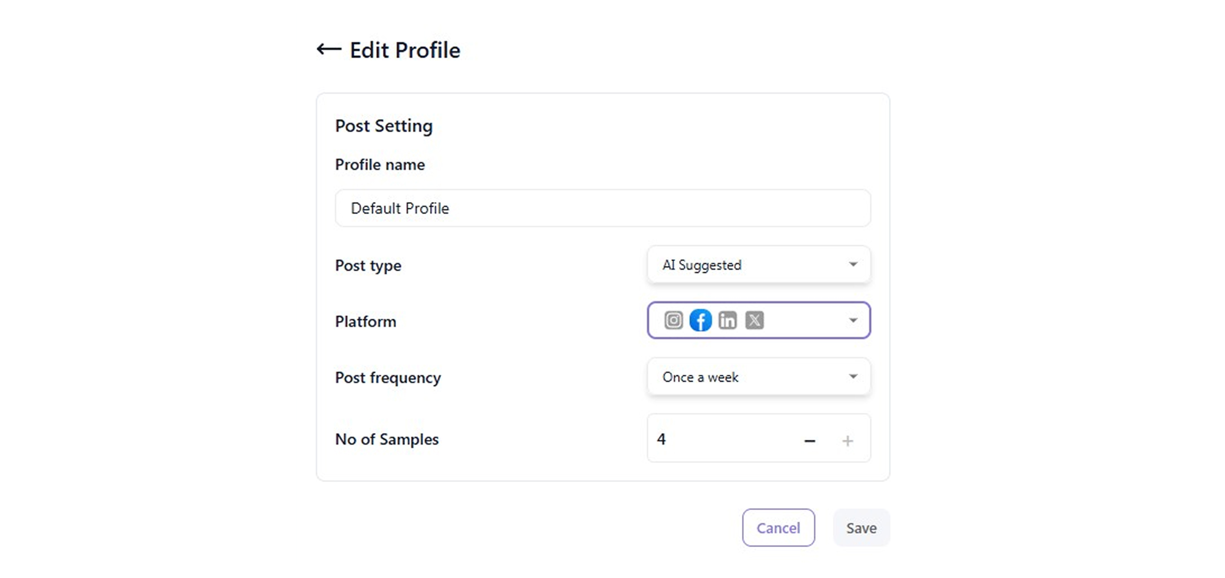This screenshot has width=1225, height=578.
Task: Select the X (Twitter) platform icon
Action: coord(755,320)
